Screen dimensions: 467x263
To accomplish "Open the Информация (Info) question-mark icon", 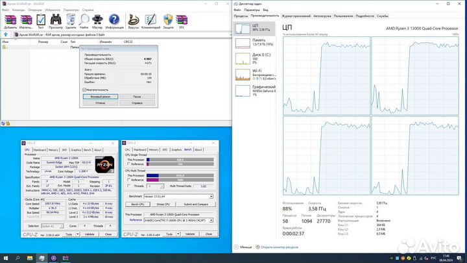I will [x=114, y=19].
